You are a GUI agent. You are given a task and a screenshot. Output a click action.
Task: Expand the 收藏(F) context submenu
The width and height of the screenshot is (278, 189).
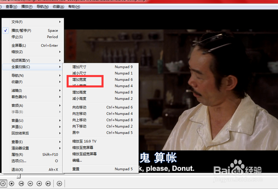tap(33, 82)
